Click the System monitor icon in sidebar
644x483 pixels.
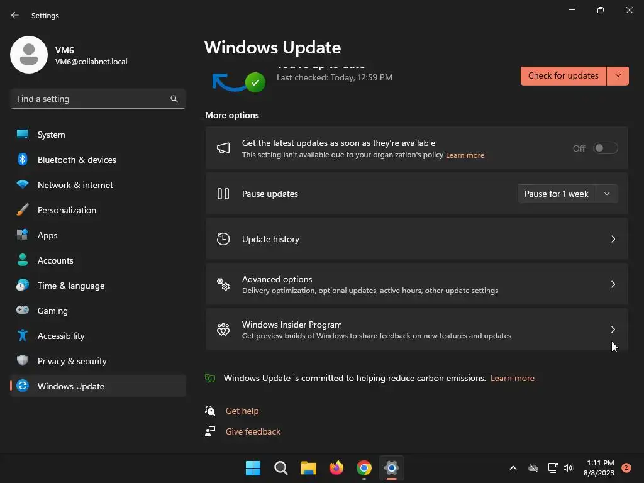(x=23, y=135)
